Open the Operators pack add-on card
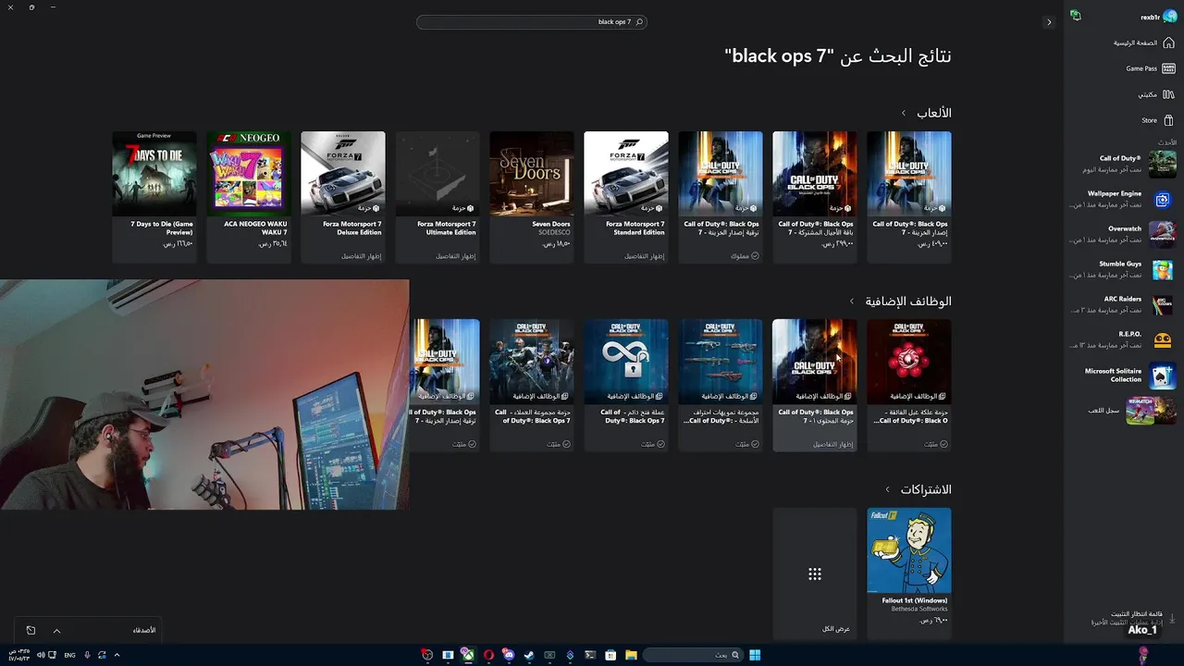 532,385
